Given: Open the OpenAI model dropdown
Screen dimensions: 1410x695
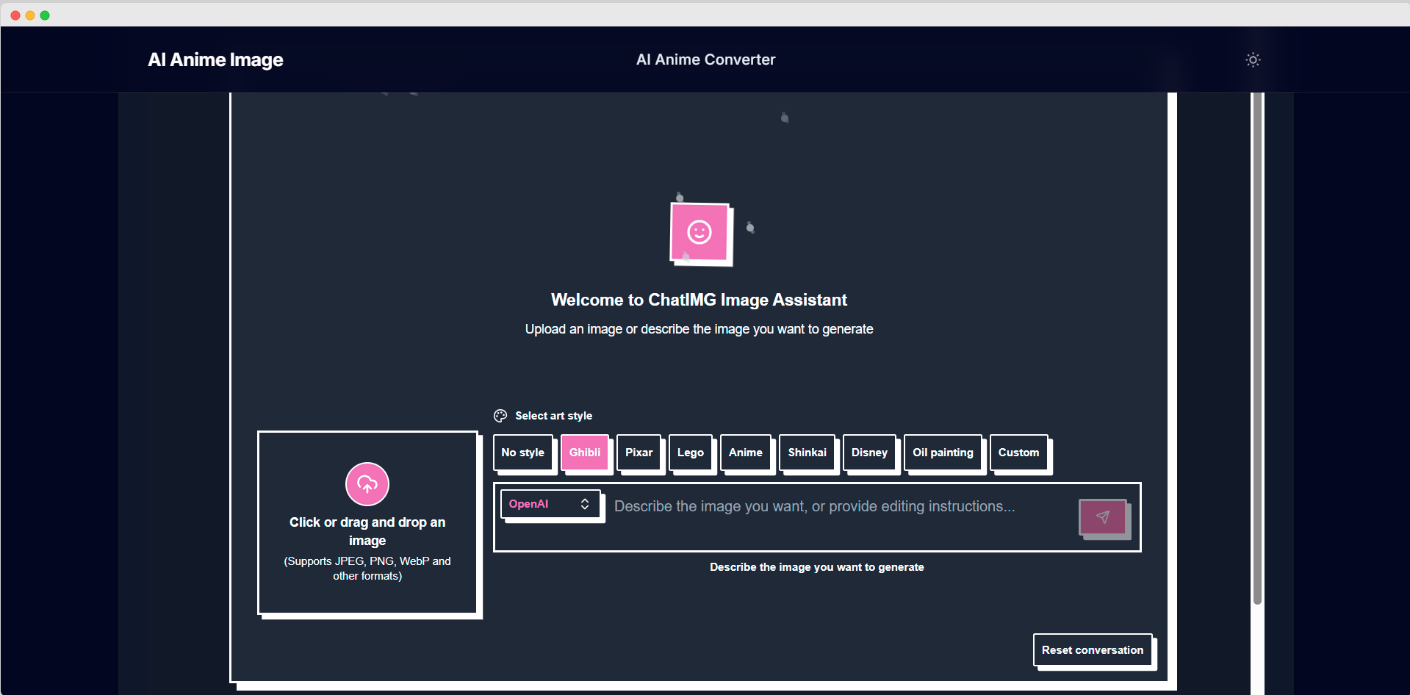Looking at the screenshot, I should (x=550, y=504).
